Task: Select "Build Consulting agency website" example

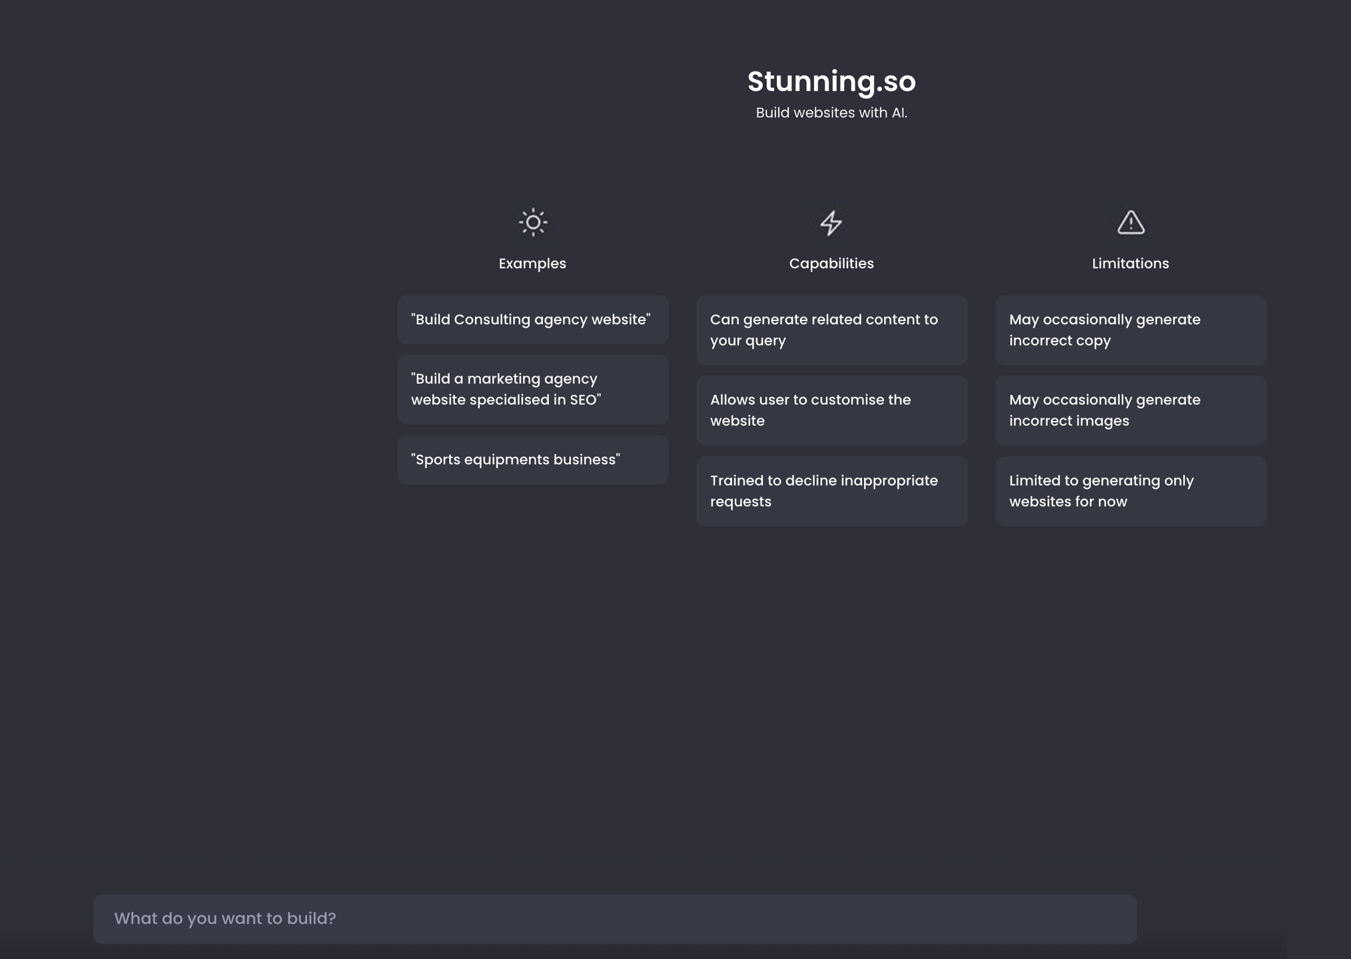Action: [532, 320]
